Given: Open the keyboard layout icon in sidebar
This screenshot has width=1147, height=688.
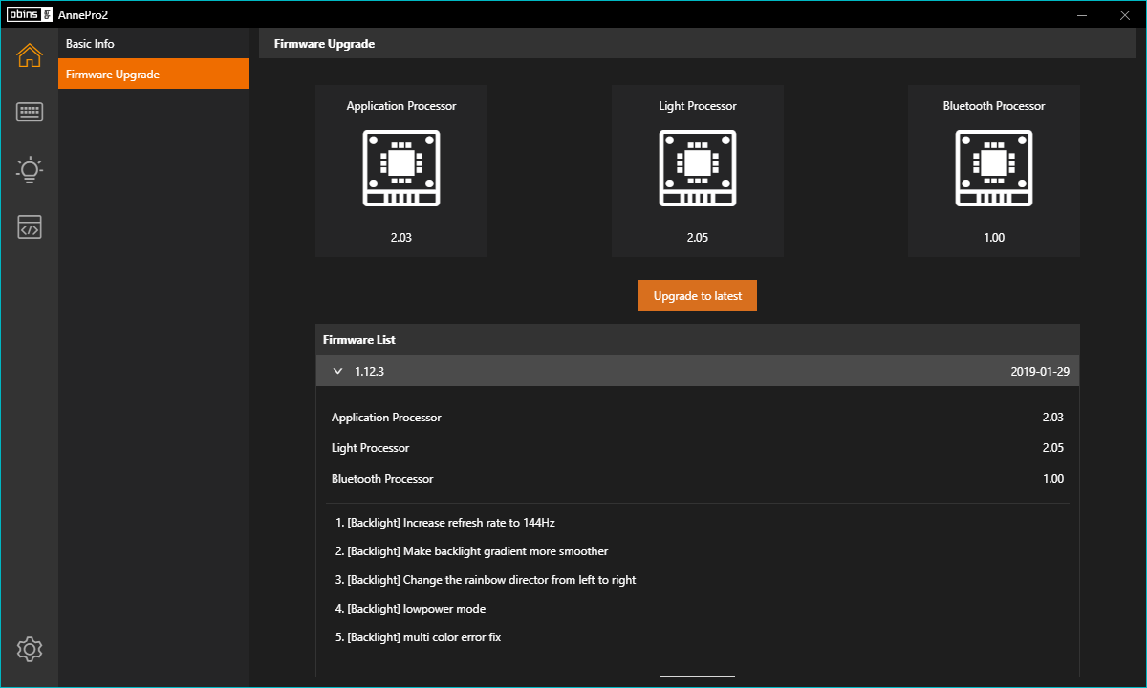Looking at the screenshot, I should tap(30, 113).
